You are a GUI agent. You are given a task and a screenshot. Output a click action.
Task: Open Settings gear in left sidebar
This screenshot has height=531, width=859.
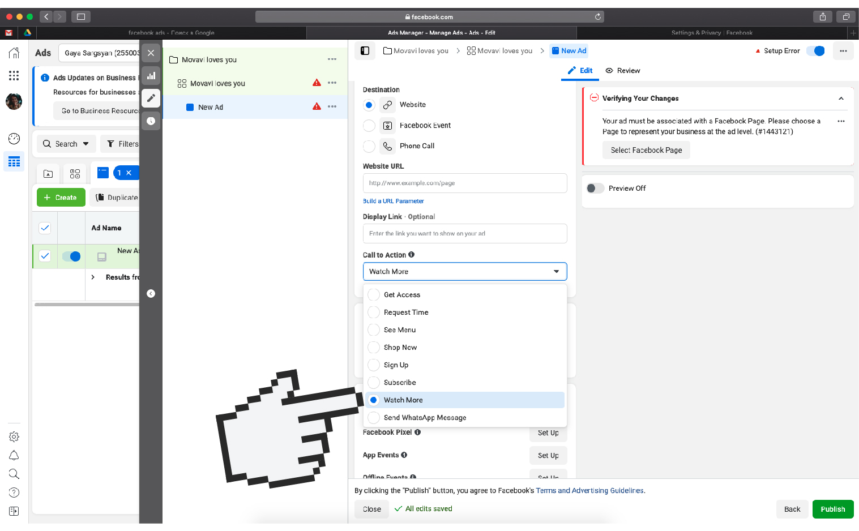pos(14,436)
